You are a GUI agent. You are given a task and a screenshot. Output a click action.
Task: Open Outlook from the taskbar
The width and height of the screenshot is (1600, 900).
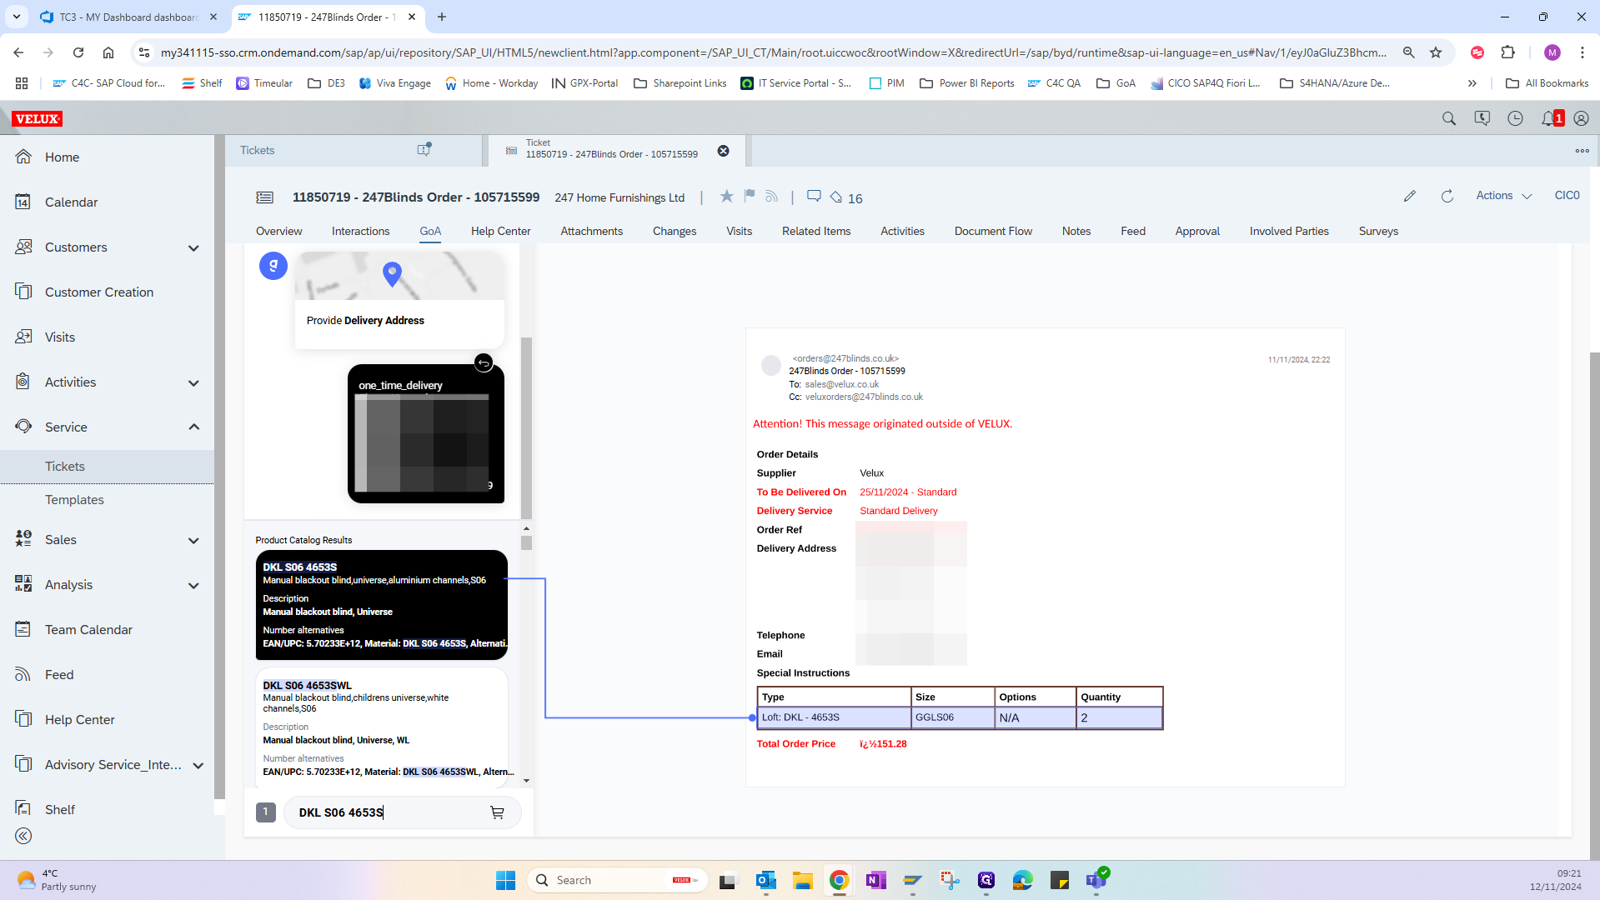coord(765,880)
